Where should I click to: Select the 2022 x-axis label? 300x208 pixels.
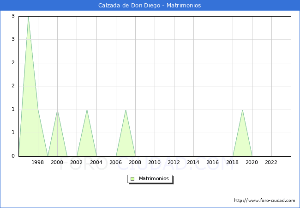pos(271,162)
